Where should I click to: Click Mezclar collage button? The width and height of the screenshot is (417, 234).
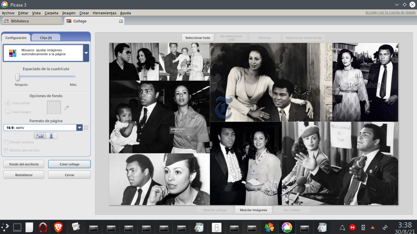pyautogui.click(x=215, y=210)
